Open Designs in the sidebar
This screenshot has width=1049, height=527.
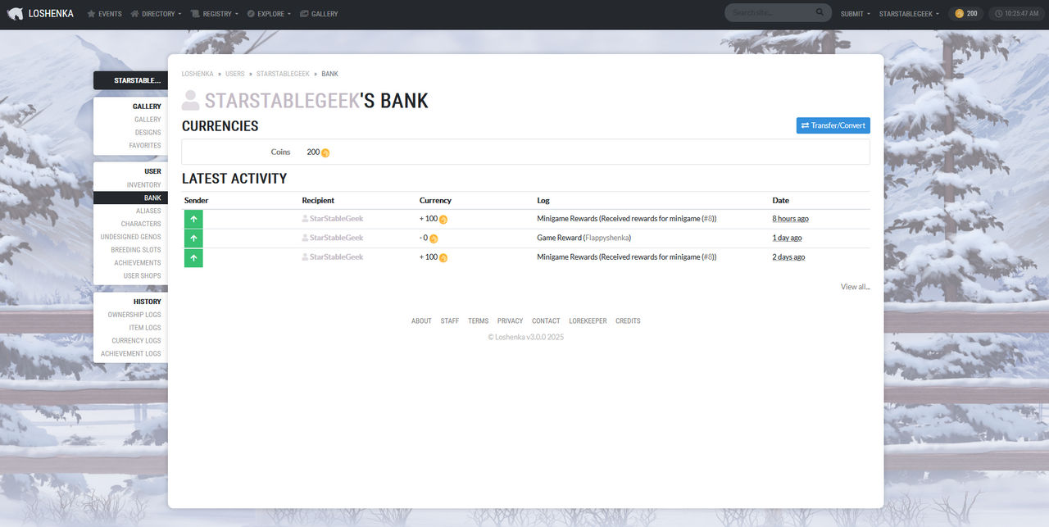click(148, 133)
